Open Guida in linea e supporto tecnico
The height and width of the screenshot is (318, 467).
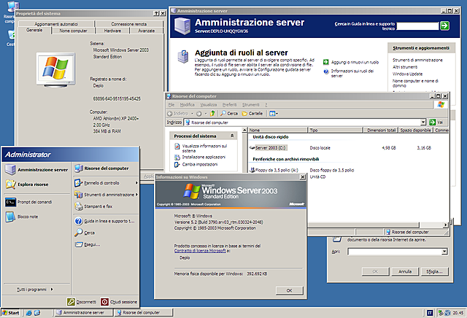(106, 221)
